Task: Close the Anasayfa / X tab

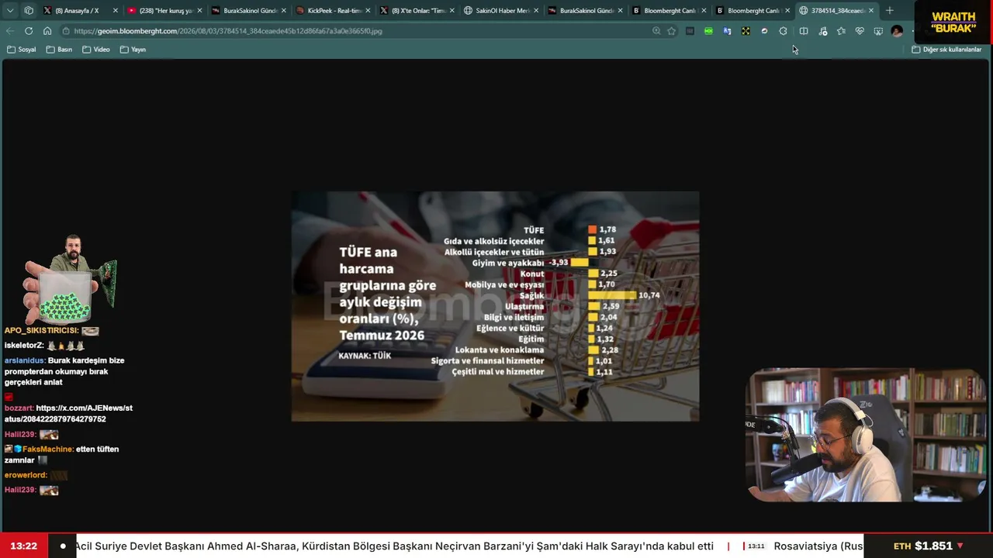Action: click(116, 11)
